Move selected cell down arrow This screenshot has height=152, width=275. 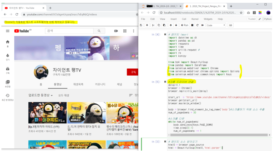pos(176,25)
